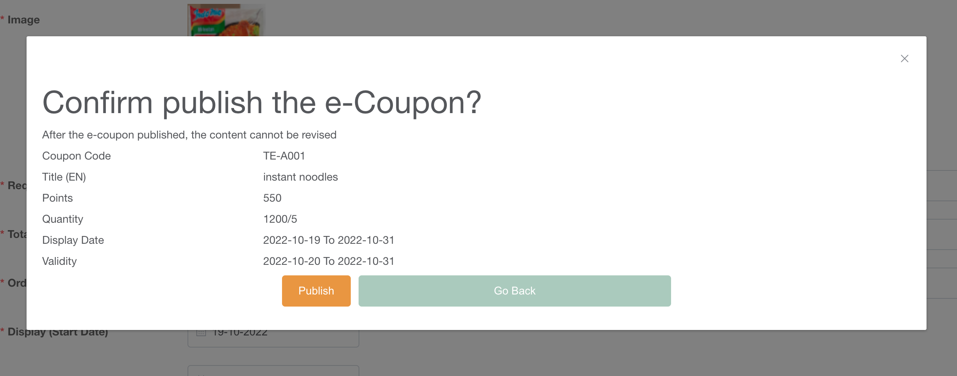Click the coupon code value TE-A001
This screenshot has width=957, height=376.
pos(284,156)
